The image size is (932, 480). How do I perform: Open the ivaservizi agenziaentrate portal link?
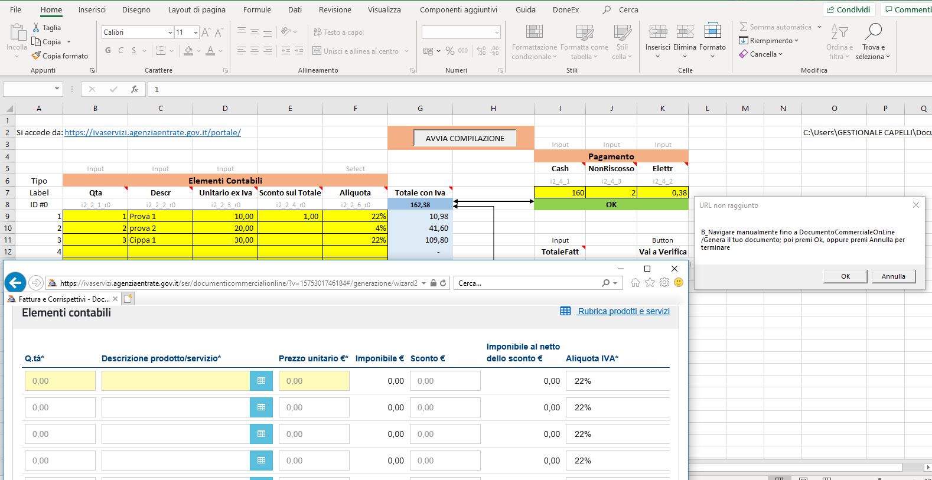point(152,132)
